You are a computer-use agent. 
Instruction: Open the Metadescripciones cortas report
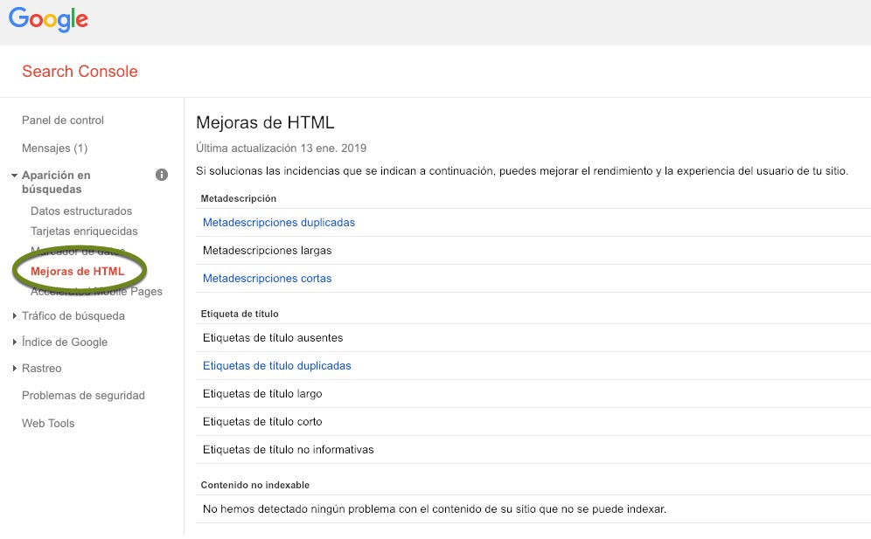267,278
